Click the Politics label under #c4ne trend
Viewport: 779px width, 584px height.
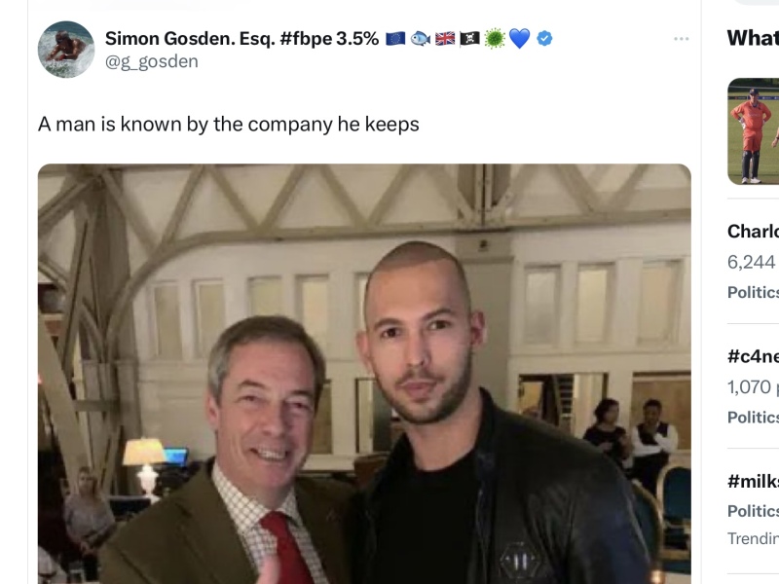click(754, 418)
